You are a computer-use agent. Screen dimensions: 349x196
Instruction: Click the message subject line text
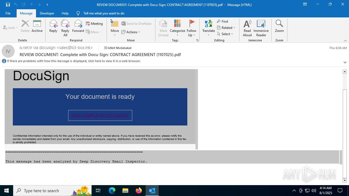(x=100, y=54)
